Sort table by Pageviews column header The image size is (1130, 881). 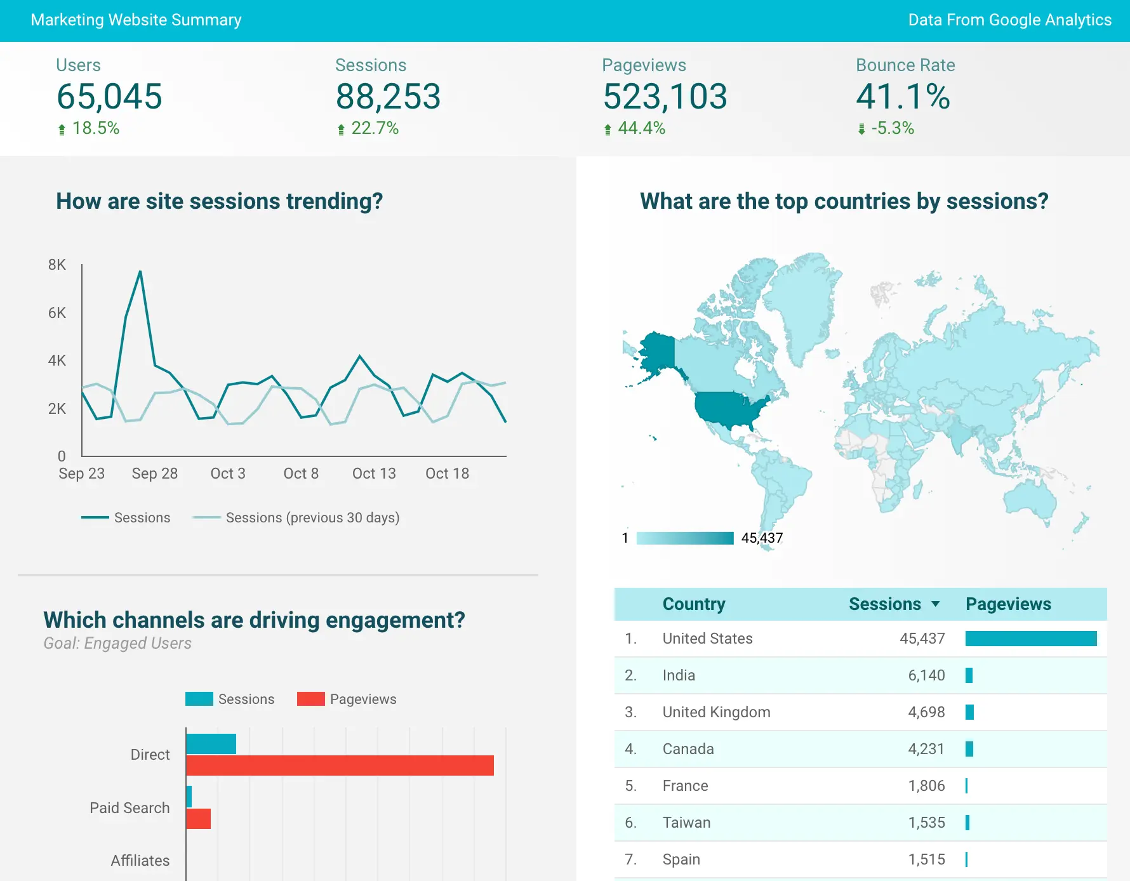click(x=1007, y=604)
